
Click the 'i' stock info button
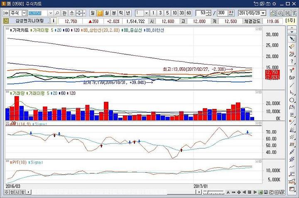pos(54,21)
